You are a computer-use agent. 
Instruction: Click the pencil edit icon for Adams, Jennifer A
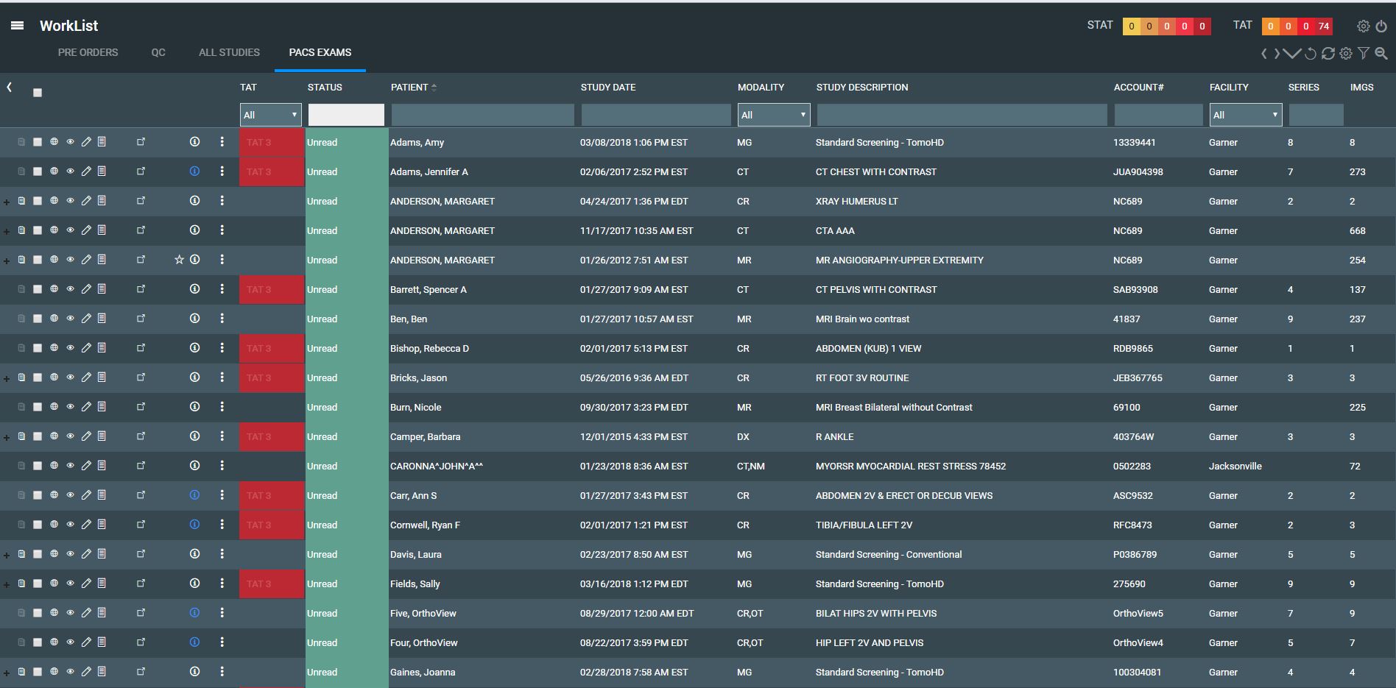pyautogui.click(x=86, y=171)
